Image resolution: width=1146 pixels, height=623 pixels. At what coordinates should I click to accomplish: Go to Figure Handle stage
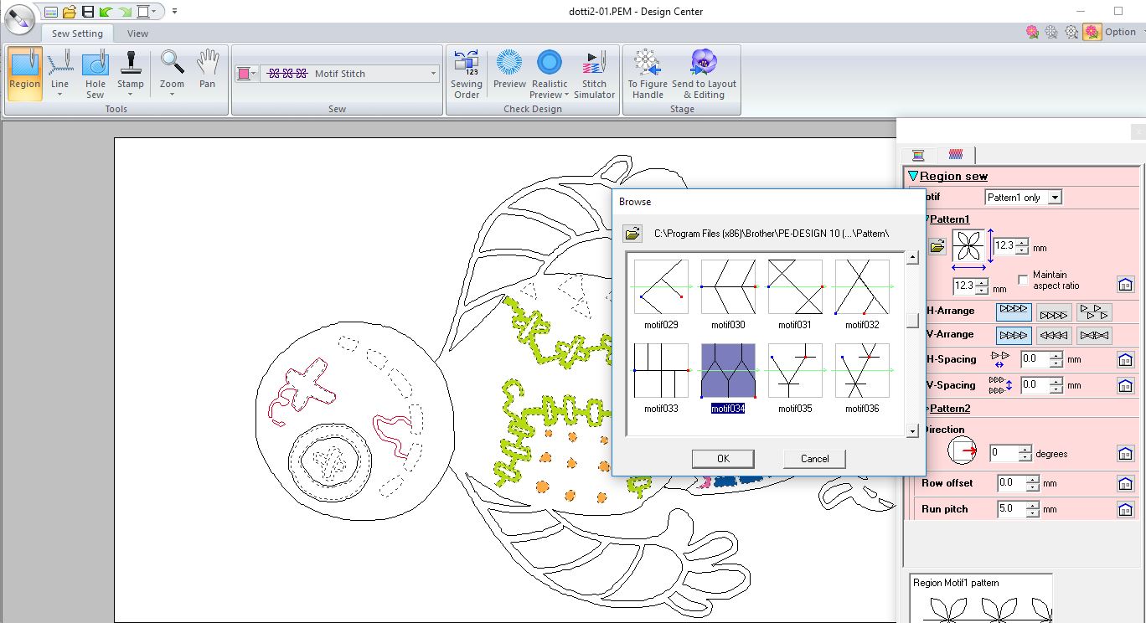point(648,74)
